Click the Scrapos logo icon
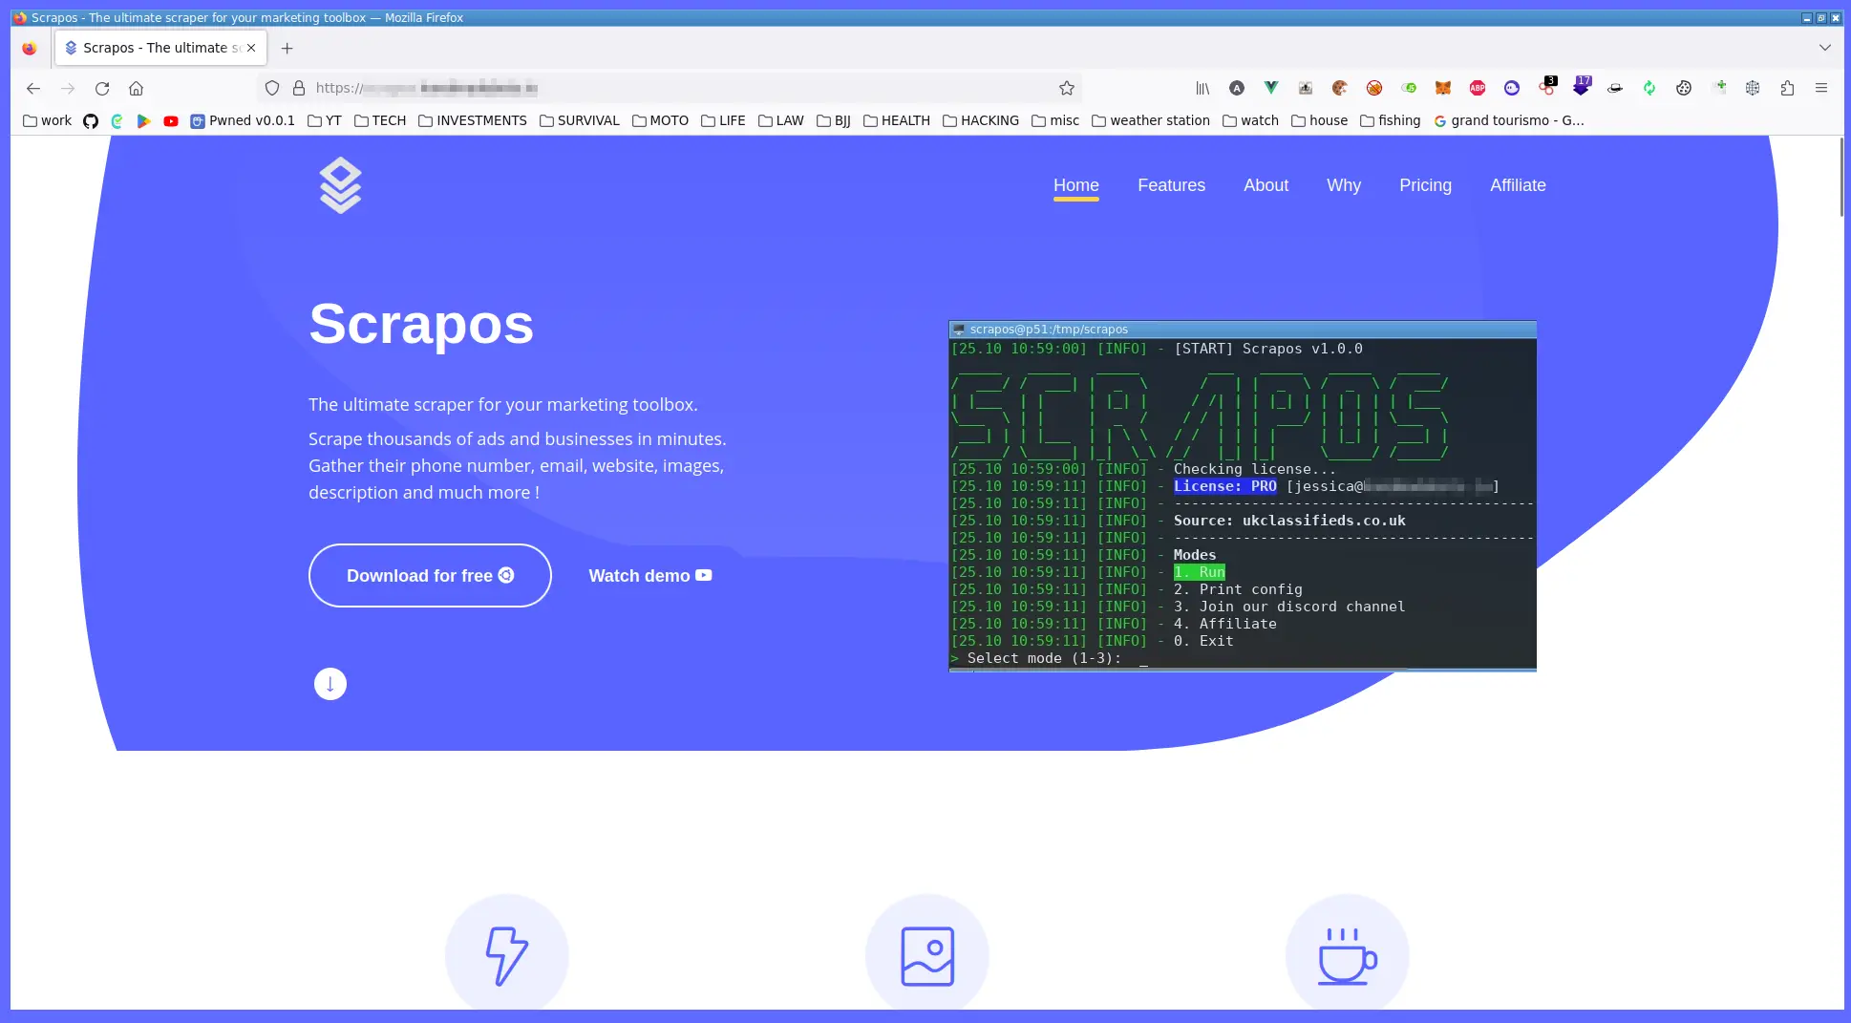 tap(340, 185)
